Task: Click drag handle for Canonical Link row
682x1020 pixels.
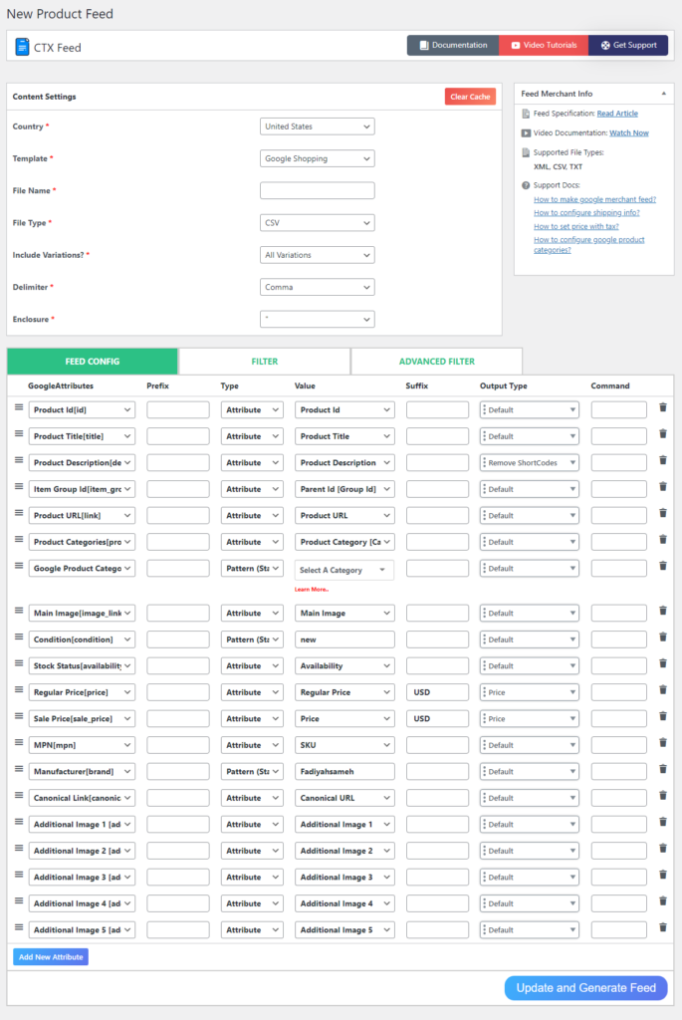Action: [19, 796]
